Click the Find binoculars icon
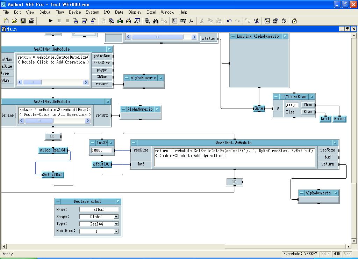Image resolution: width=358 pixels, height=259 pixels. tap(156, 21)
